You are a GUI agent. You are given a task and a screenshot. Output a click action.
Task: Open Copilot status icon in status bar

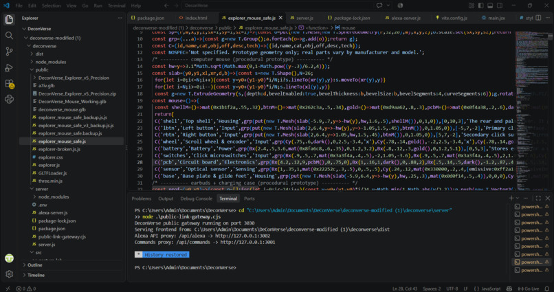(x=509, y=289)
